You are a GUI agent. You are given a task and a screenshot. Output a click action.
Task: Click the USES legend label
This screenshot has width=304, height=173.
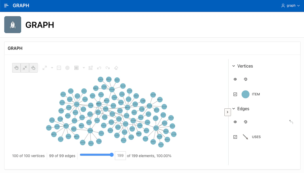[256, 137]
